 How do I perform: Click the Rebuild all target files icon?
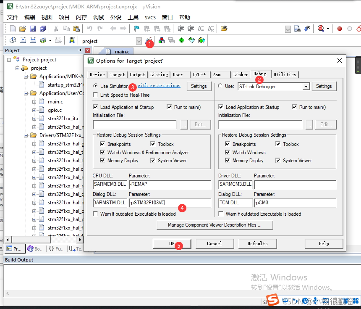[x=33, y=40]
